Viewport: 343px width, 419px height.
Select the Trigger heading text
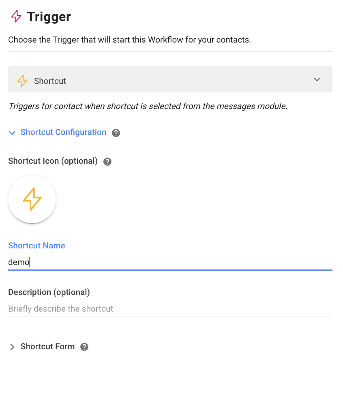[49, 16]
